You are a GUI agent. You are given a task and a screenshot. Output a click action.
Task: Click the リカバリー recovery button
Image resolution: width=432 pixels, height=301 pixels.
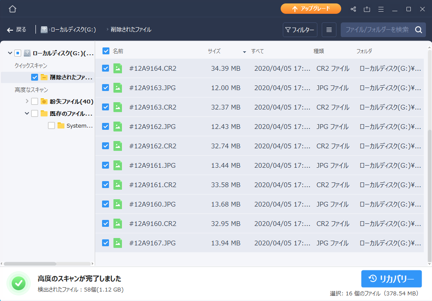391,279
